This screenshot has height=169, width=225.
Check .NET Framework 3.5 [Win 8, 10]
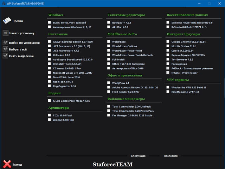[x=49, y=46]
